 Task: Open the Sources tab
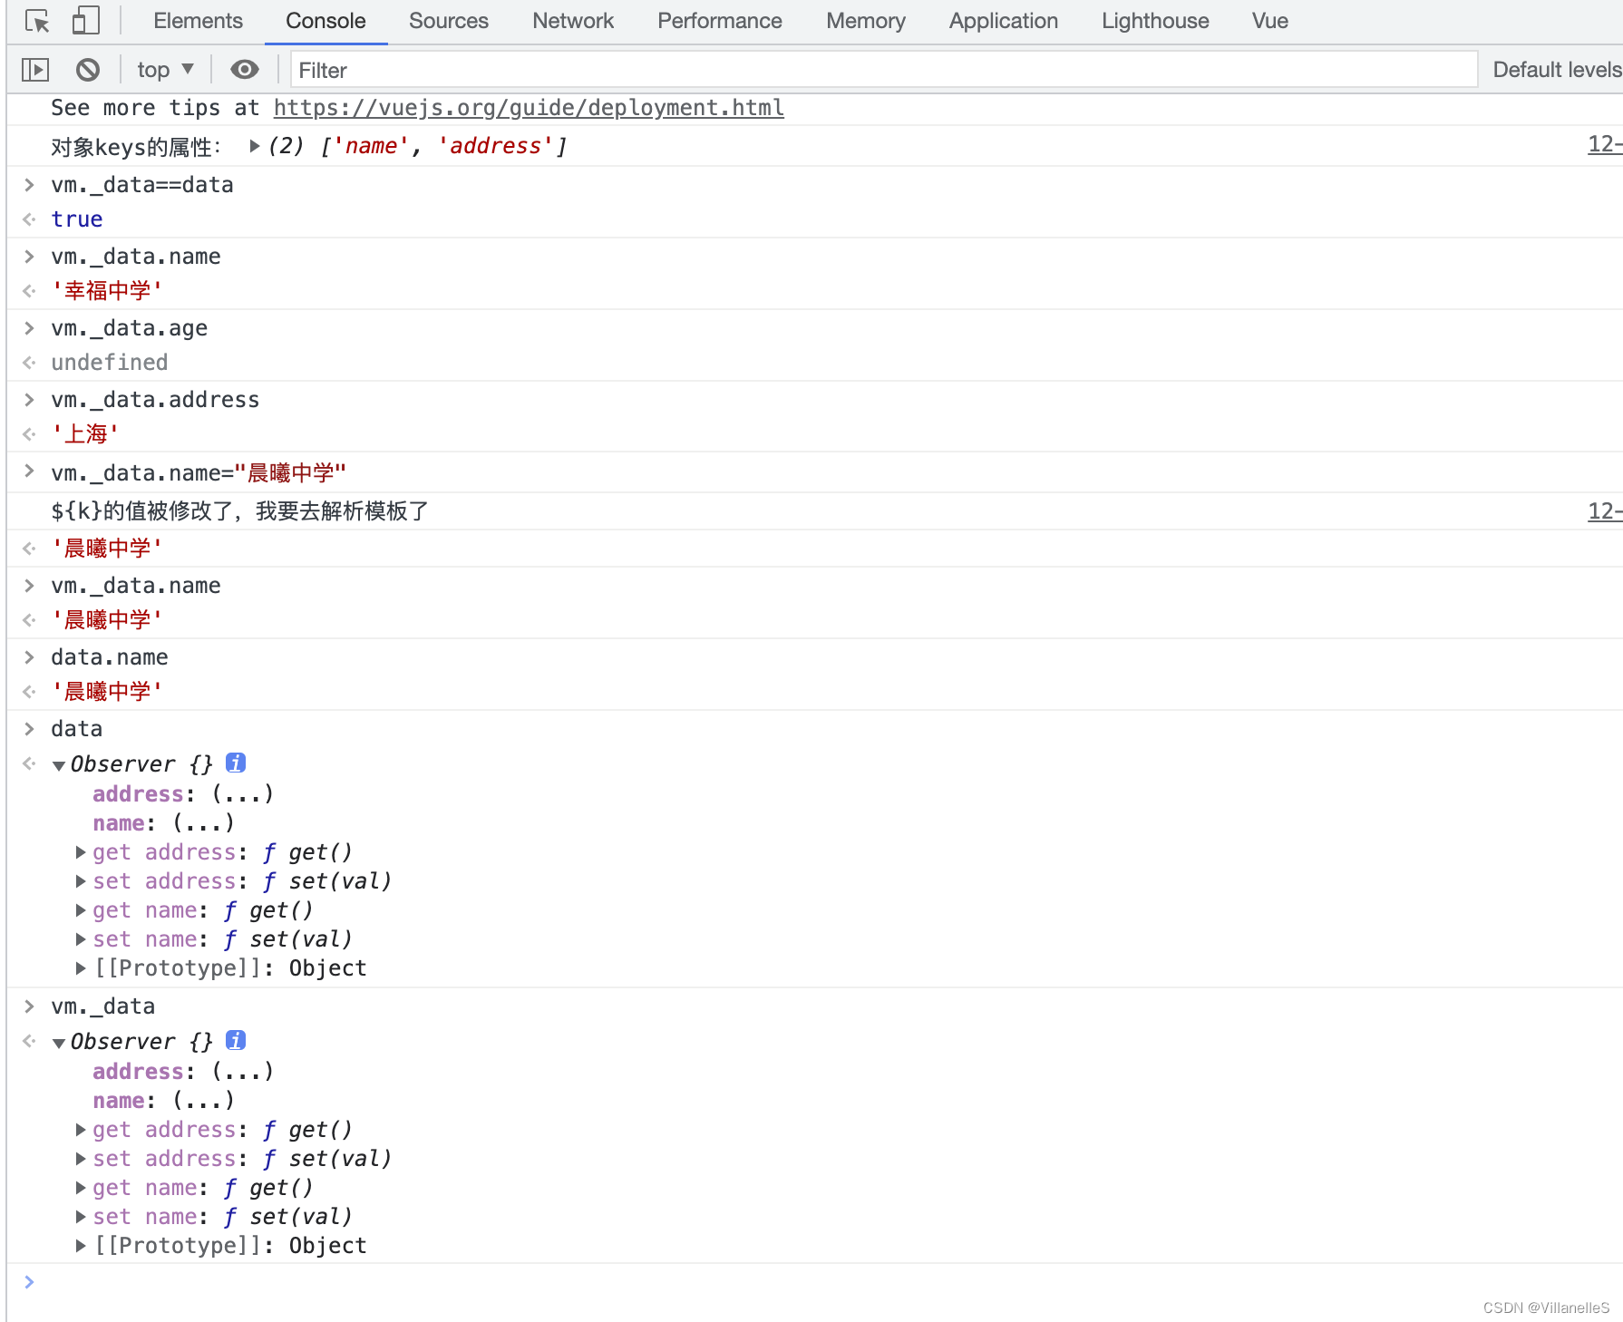tap(448, 21)
